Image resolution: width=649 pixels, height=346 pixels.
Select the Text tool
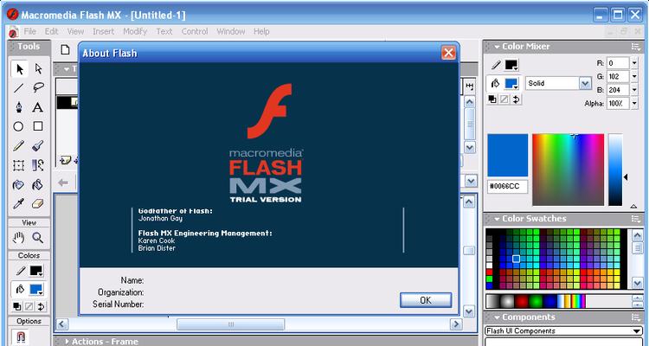click(x=38, y=107)
